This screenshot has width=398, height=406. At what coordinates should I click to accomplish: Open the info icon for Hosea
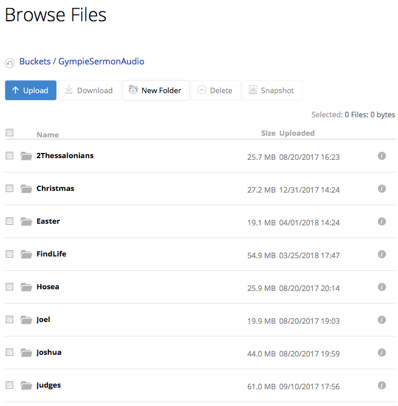point(382,287)
